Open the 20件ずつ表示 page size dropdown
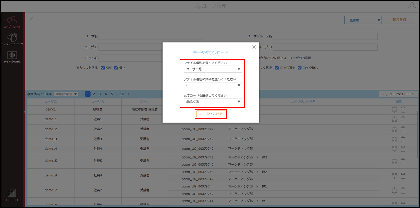This screenshot has height=208, width=420. (x=66, y=94)
